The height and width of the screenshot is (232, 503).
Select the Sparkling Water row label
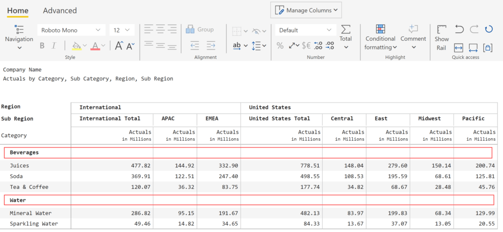34,224
